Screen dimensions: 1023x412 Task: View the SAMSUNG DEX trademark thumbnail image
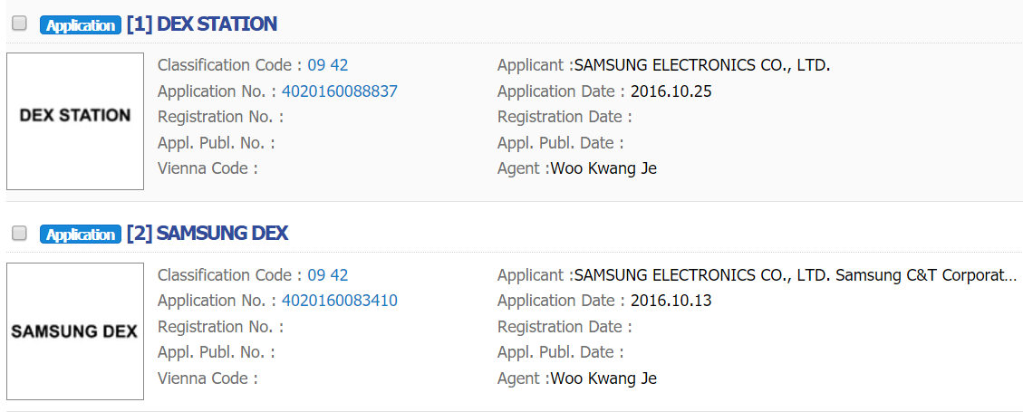(75, 331)
